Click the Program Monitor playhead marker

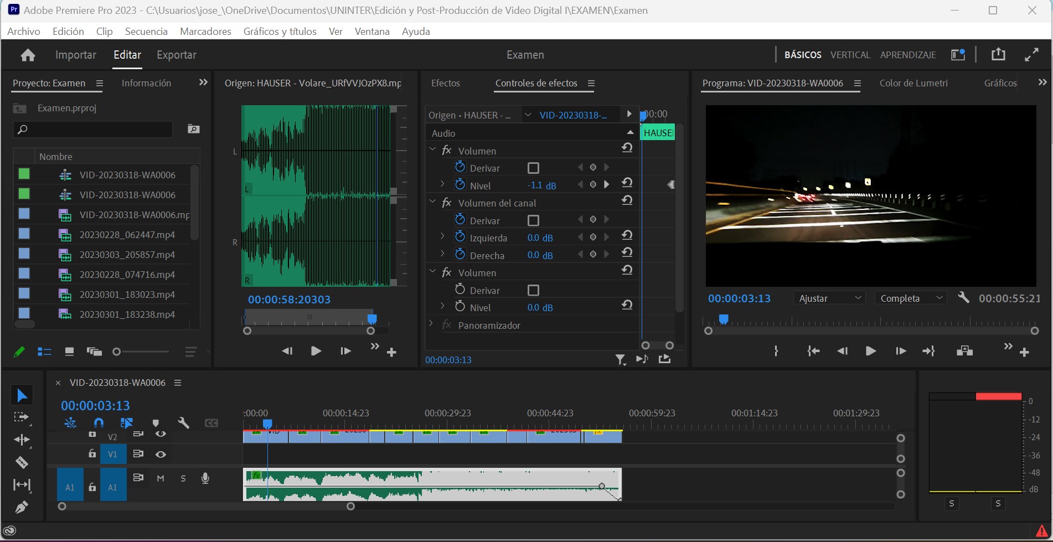(723, 319)
